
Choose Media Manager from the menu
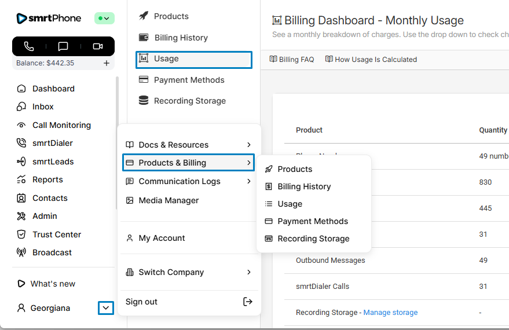pos(169,200)
